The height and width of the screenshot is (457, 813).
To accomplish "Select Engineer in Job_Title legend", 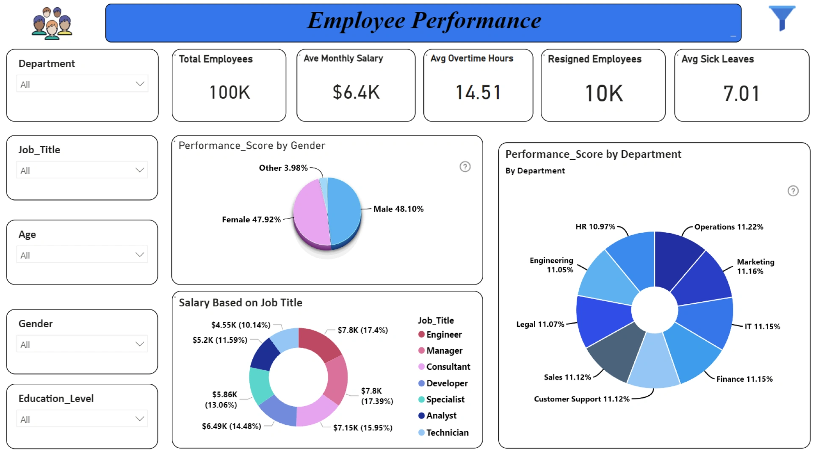I will (440, 334).
